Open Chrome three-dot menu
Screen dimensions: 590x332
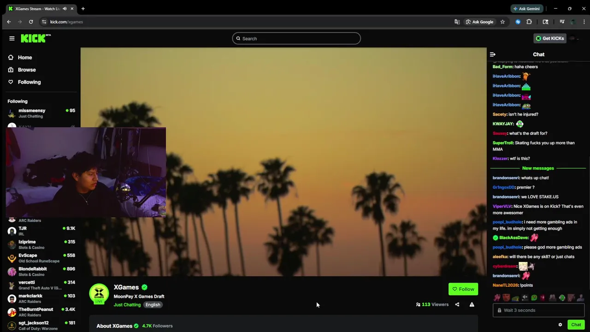[x=584, y=22]
